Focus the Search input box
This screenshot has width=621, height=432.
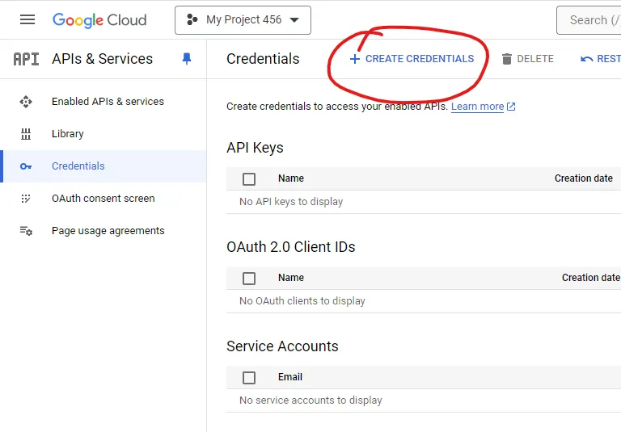pos(589,20)
